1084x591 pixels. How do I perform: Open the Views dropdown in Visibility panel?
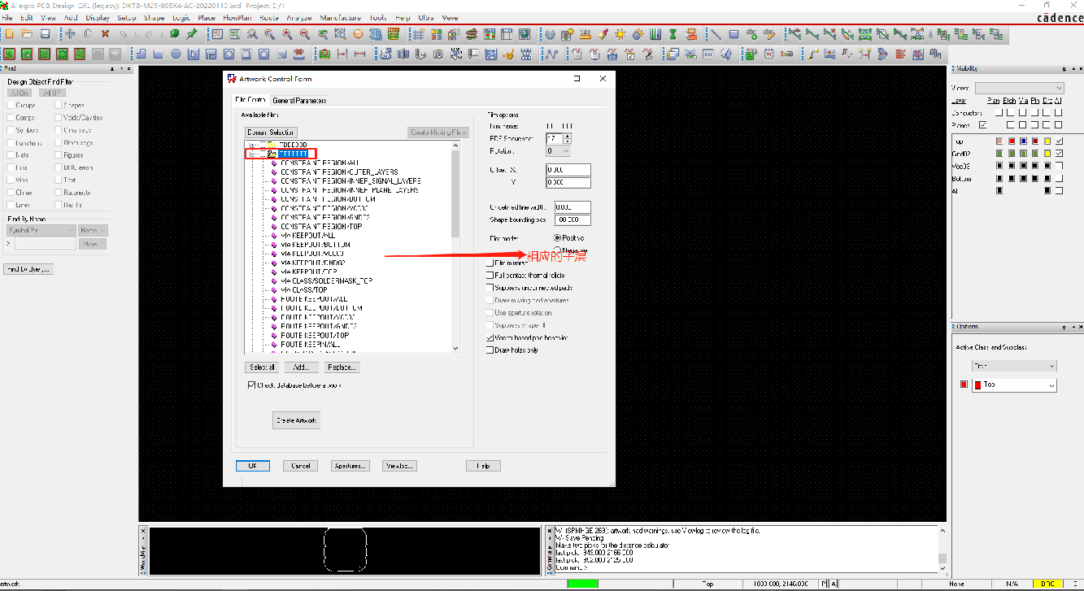(x=1019, y=88)
